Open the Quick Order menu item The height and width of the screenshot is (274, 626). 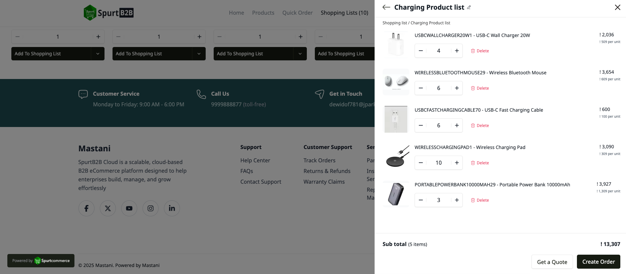(x=297, y=13)
